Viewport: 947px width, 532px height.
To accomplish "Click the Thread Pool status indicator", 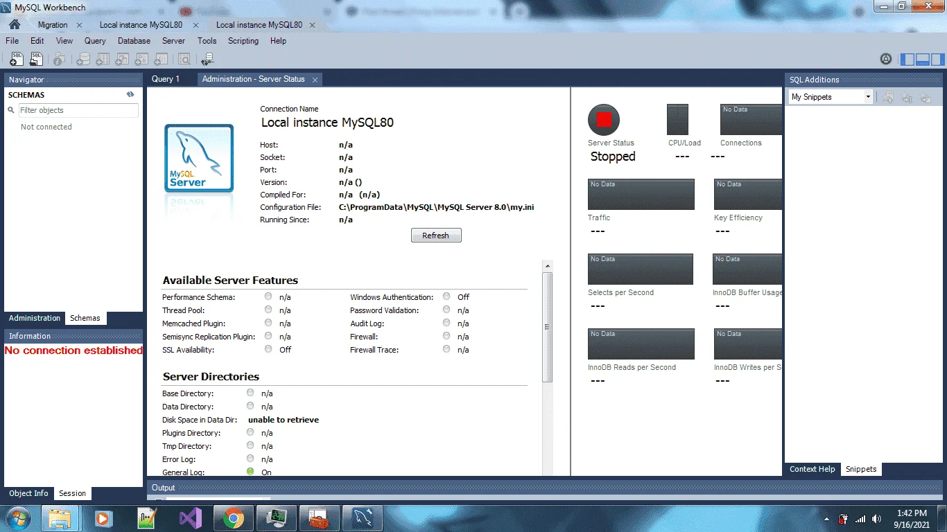I will [x=268, y=310].
